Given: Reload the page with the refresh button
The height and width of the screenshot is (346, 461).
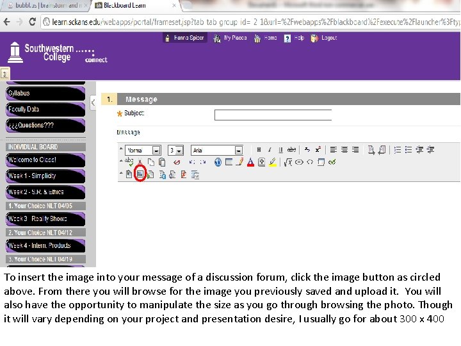Looking at the screenshot, I should (33, 22).
